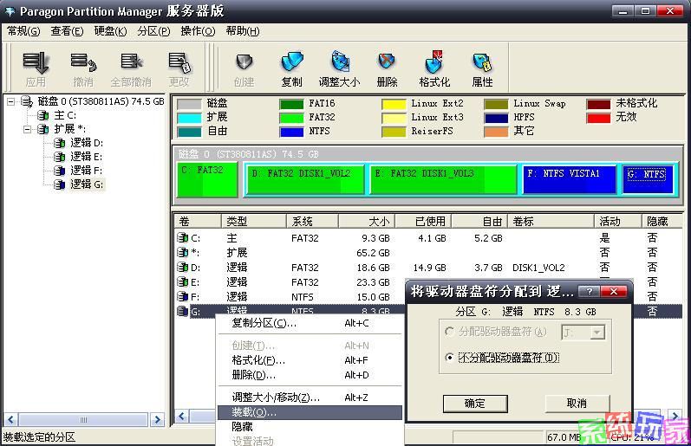Choose 调整大小/移动(Z)... from context menu
This screenshot has width=691, height=446.
pyautogui.click(x=310, y=398)
